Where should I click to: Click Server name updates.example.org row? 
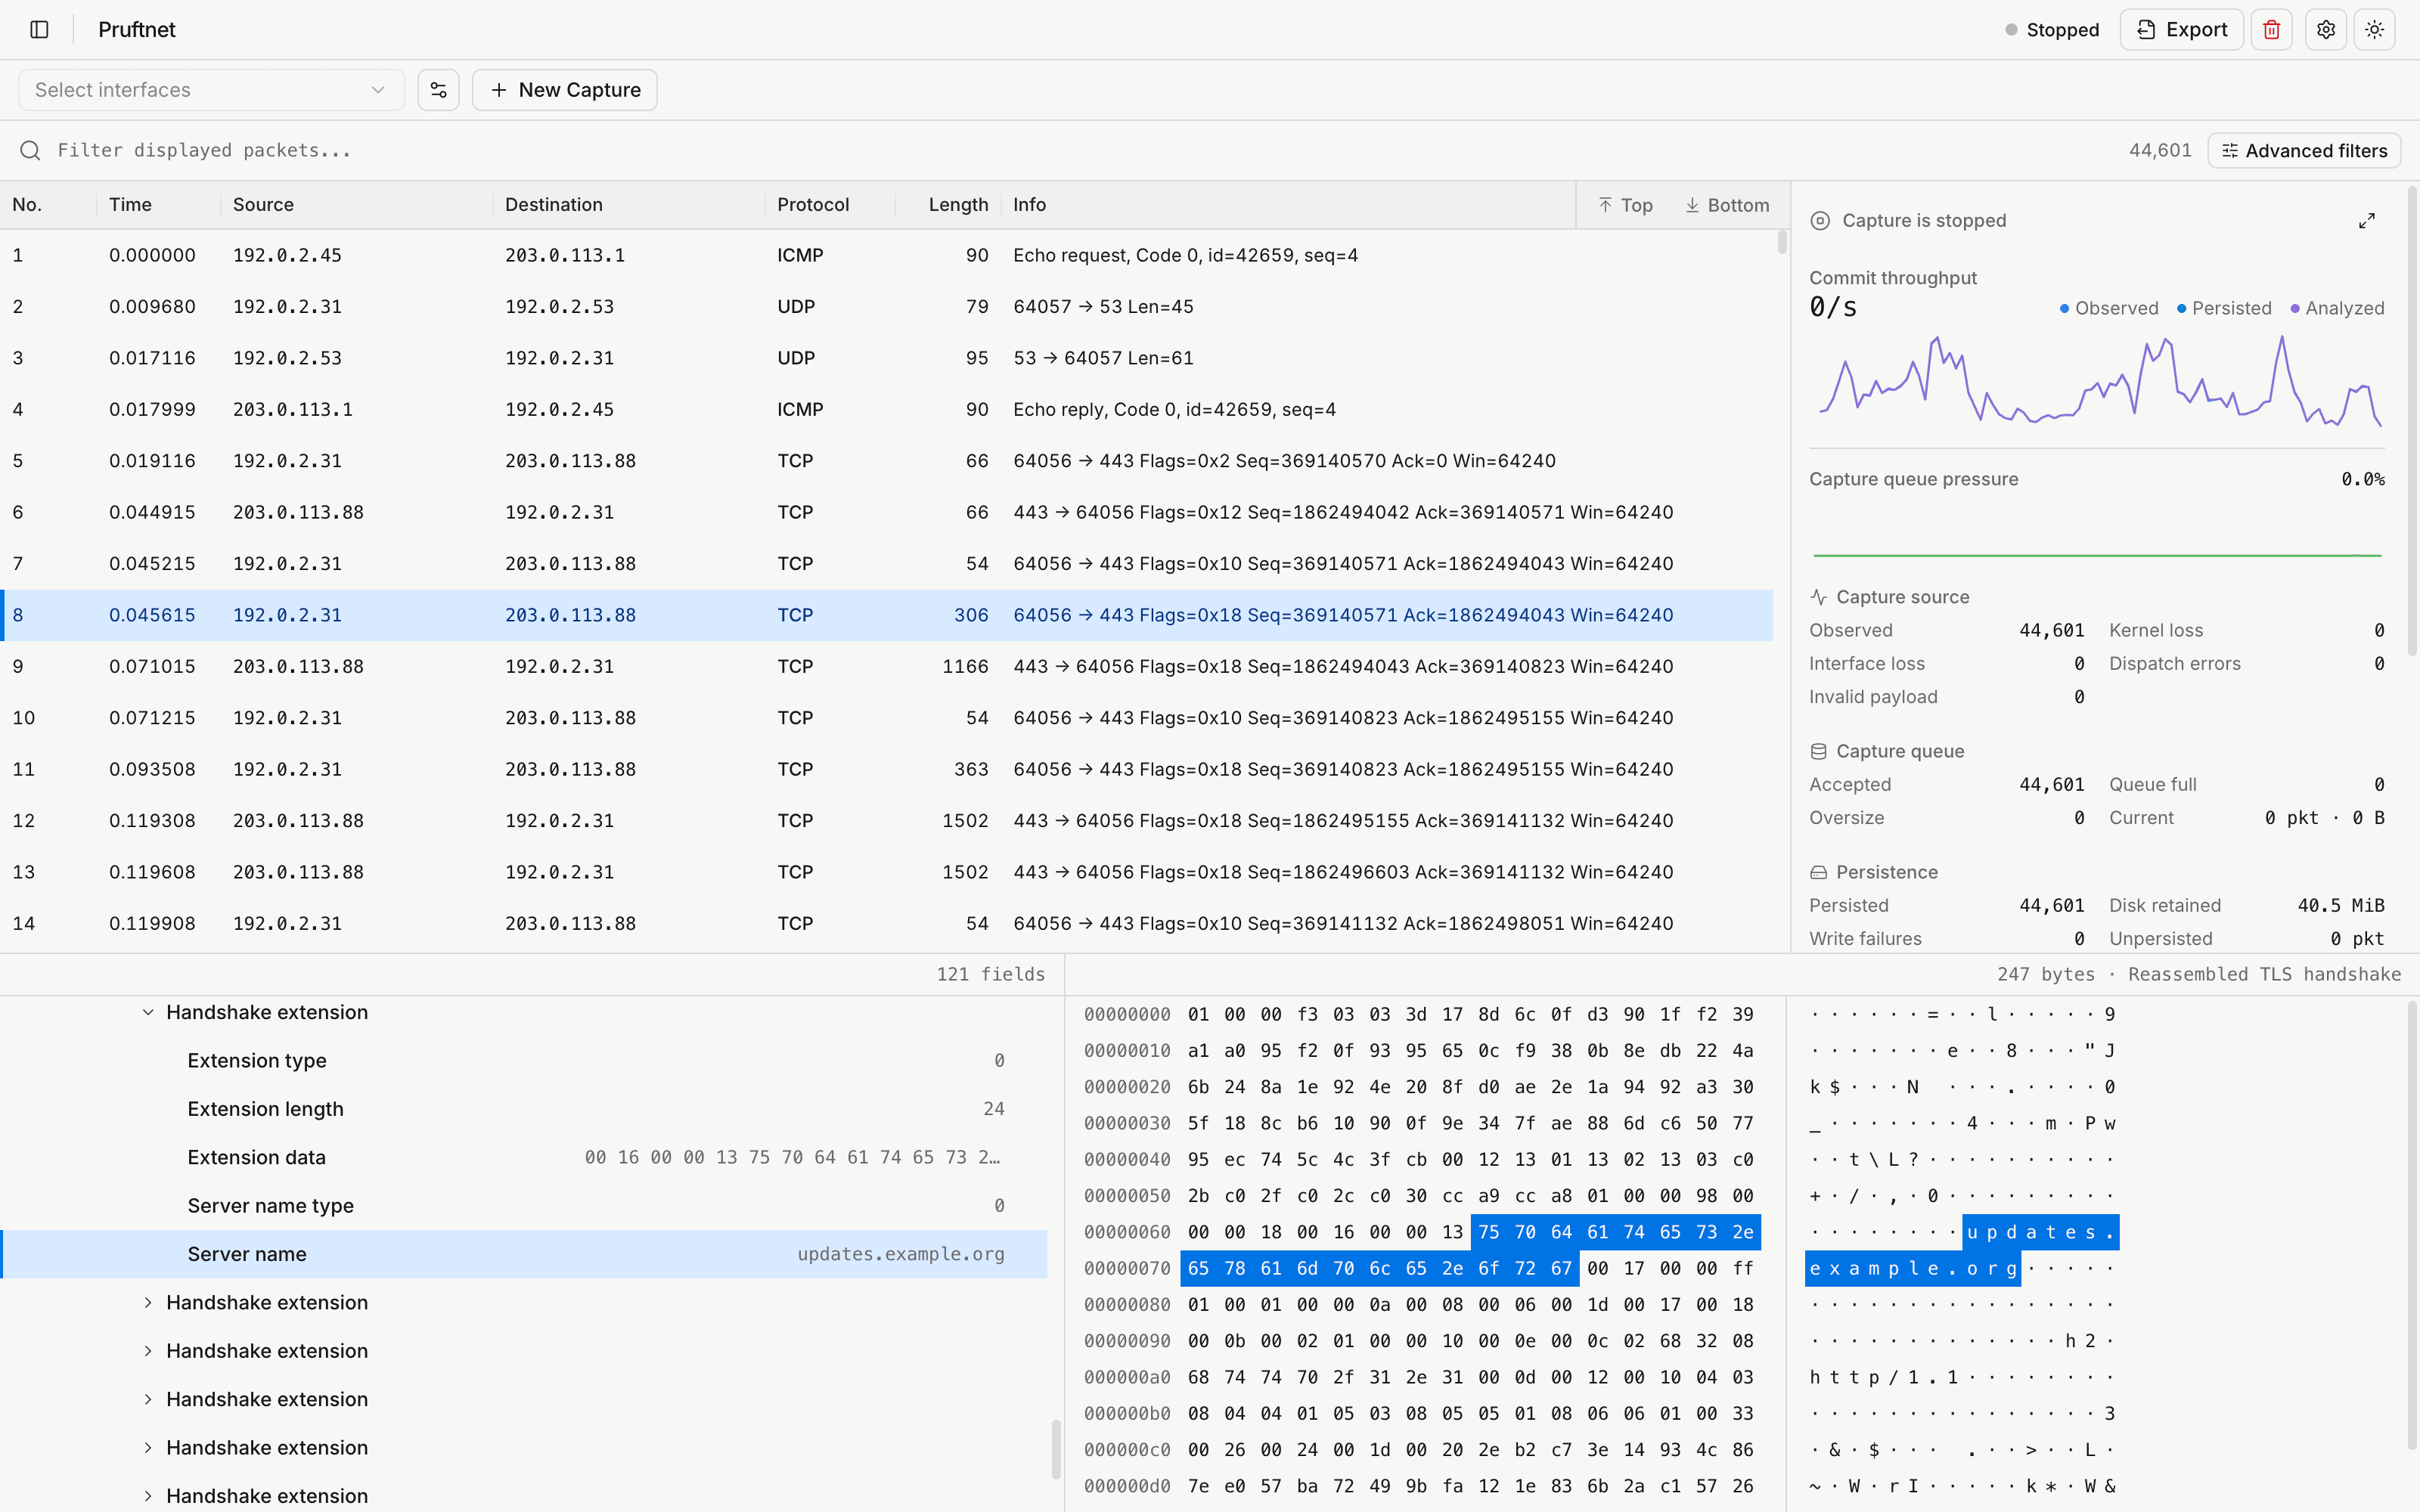click(524, 1254)
